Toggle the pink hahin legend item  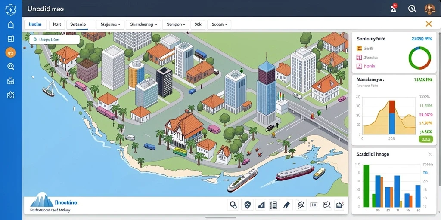pos(366,66)
